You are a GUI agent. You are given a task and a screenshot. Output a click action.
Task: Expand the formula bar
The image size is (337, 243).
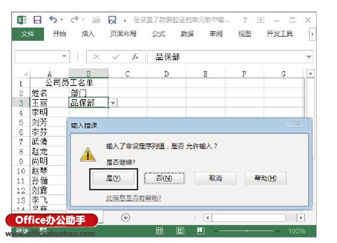309,57
